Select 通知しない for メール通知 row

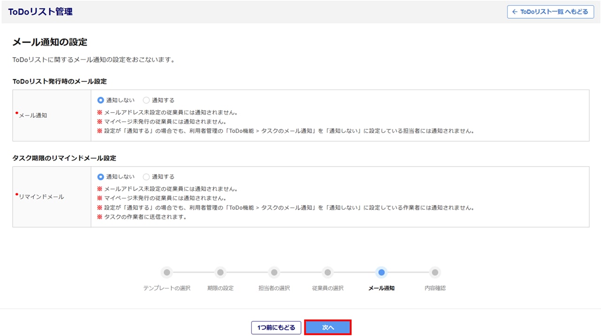[100, 100]
